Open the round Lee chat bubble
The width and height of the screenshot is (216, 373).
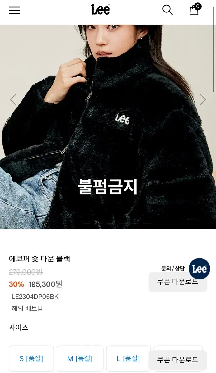[200, 269]
